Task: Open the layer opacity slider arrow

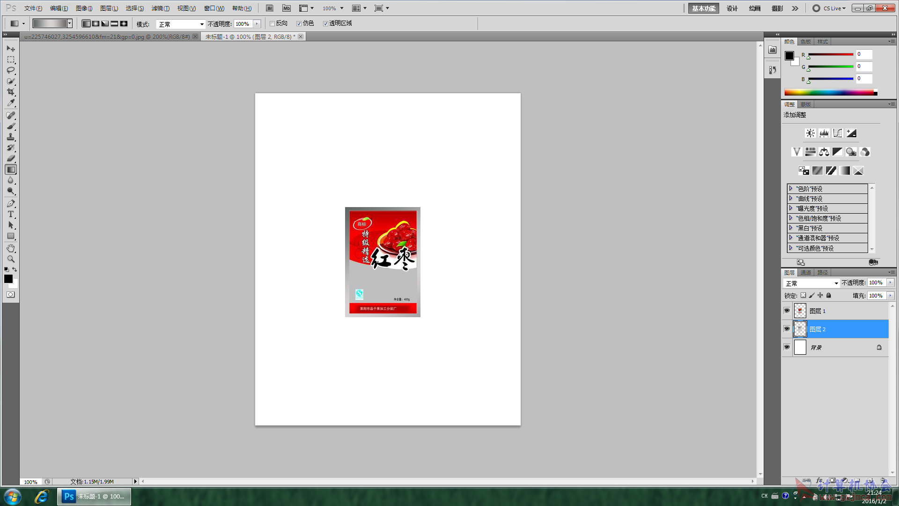Action: (890, 283)
